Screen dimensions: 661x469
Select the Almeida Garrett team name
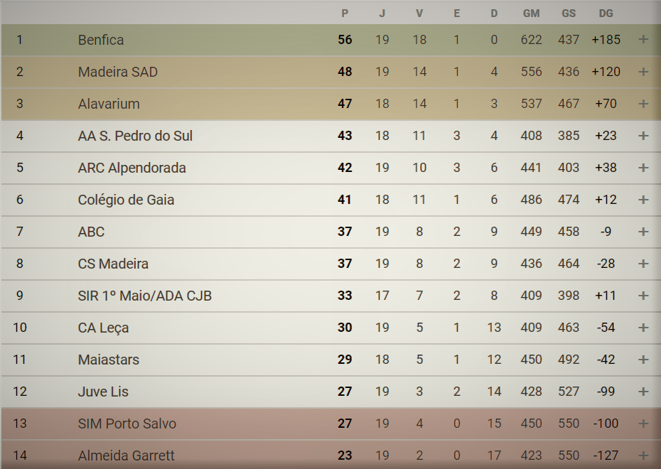127,455
